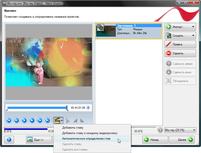This screenshot has width=201, height=153.
Task: Click the disabled 'Удалить все главы' entry
Action: point(92,150)
